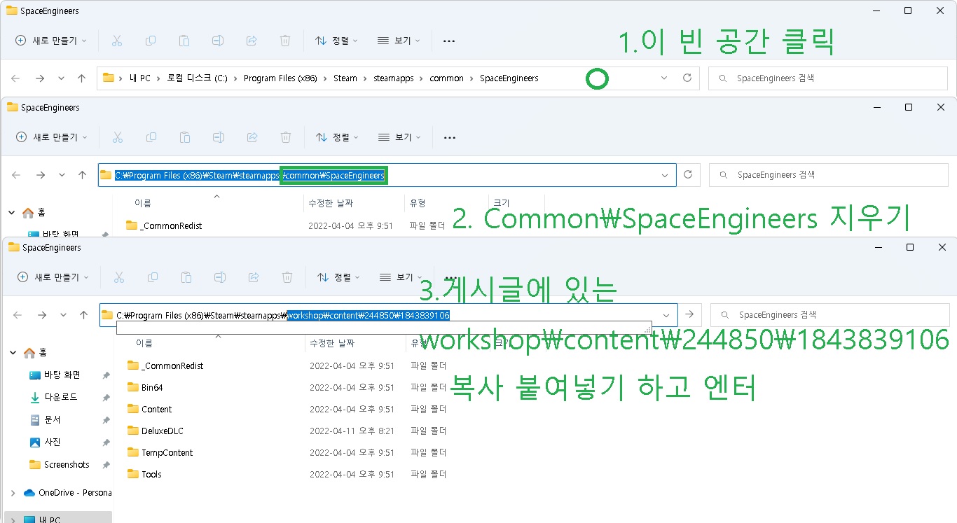Click Share icon in bottom Explorer window
The width and height of the screenshot is (957, 523).
coord(254,277)
